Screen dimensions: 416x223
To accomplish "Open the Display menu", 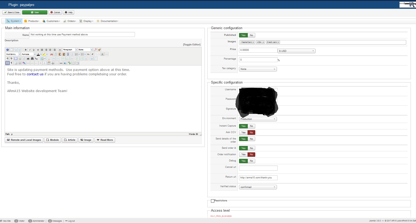I will (x=86, y=21).
